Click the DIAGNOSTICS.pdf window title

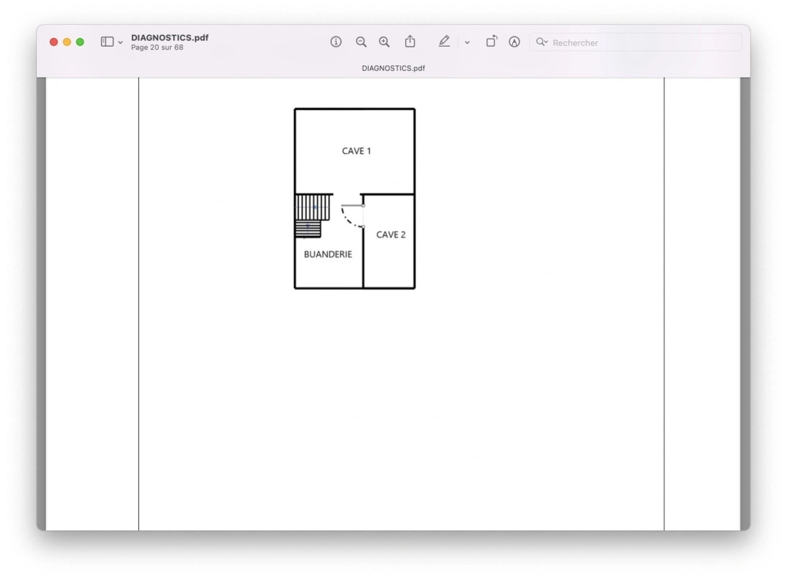[170, 38]
